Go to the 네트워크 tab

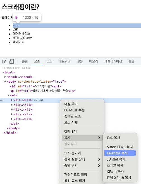pyautogui.click(x=64, y=61)
